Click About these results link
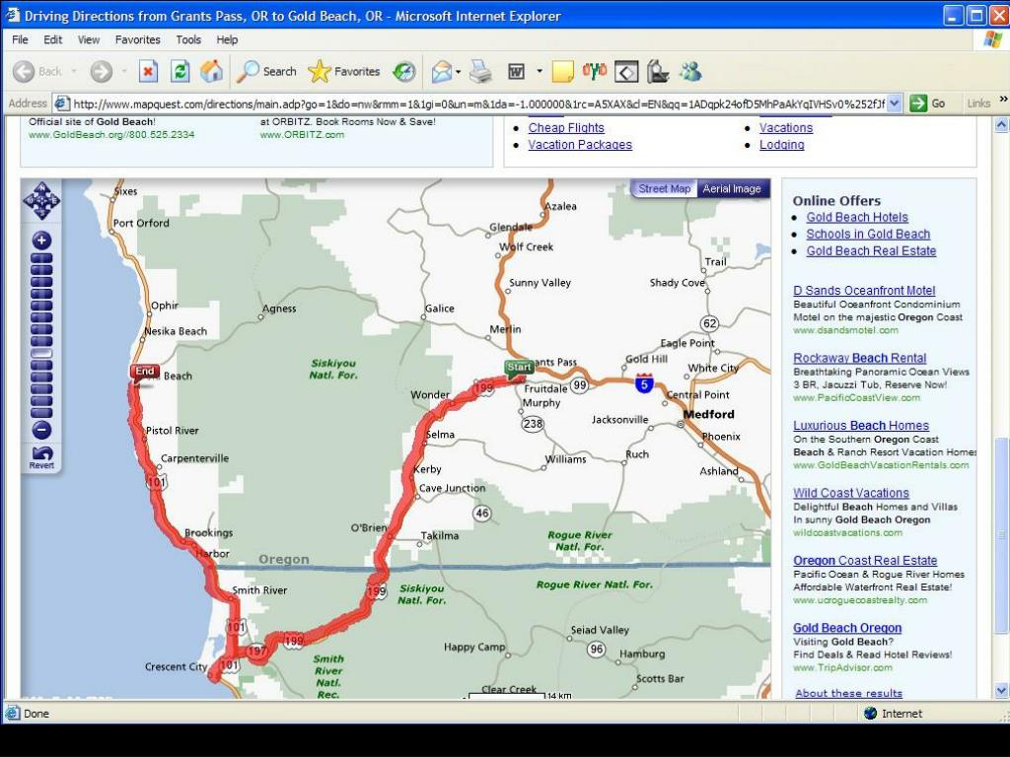1010x757 pixels. point(848,693)
